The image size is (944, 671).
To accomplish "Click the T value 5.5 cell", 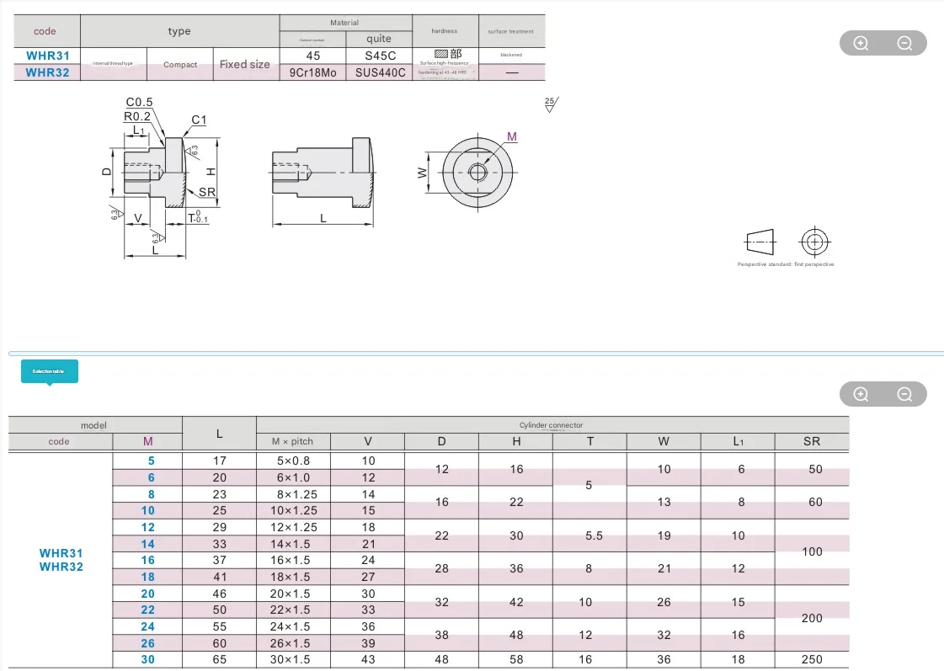I will click(590, 535).
